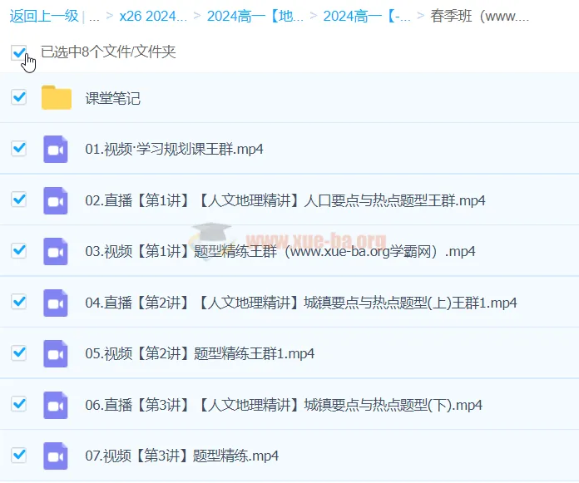
Task: Open file 06.直播【第3讲】城镇要点与热点题型(下).mp4
Action: [x=283, y=405]
